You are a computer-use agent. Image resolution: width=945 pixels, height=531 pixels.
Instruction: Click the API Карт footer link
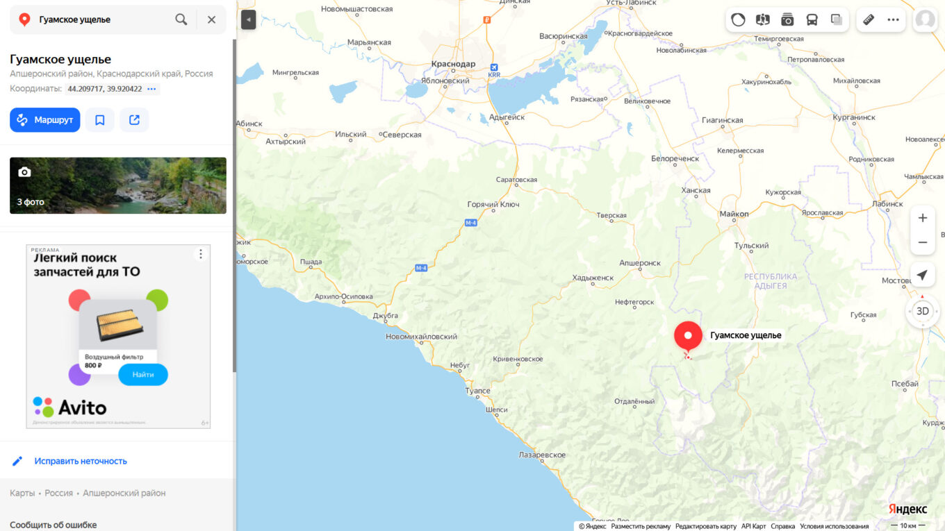754,526
